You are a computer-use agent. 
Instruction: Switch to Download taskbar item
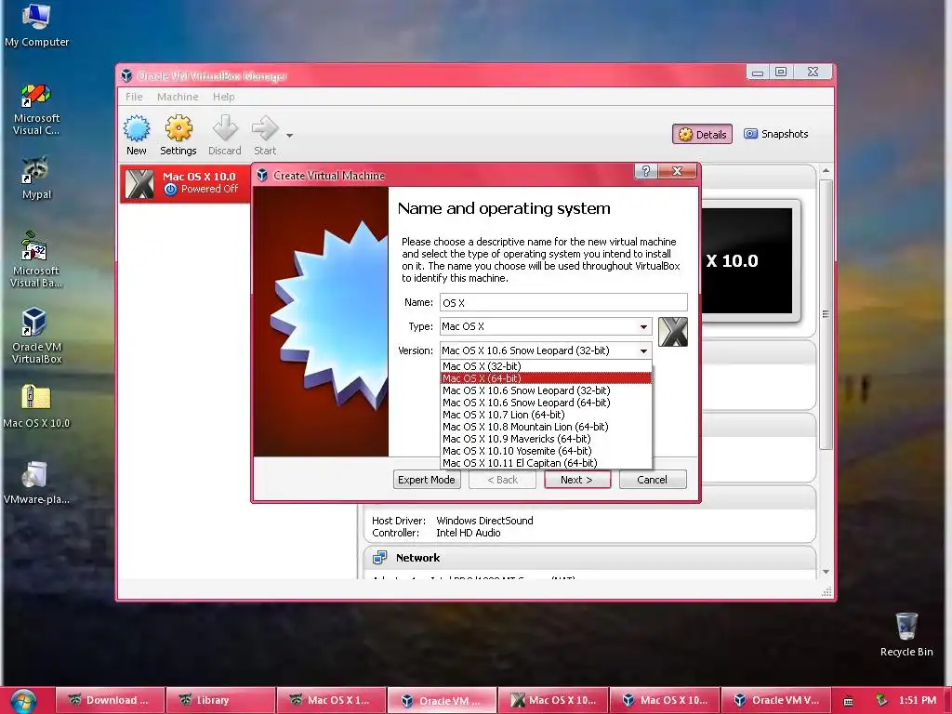(x=110, y=700)
